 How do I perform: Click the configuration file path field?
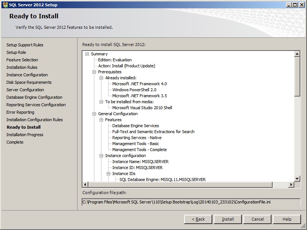coord(191,202)
